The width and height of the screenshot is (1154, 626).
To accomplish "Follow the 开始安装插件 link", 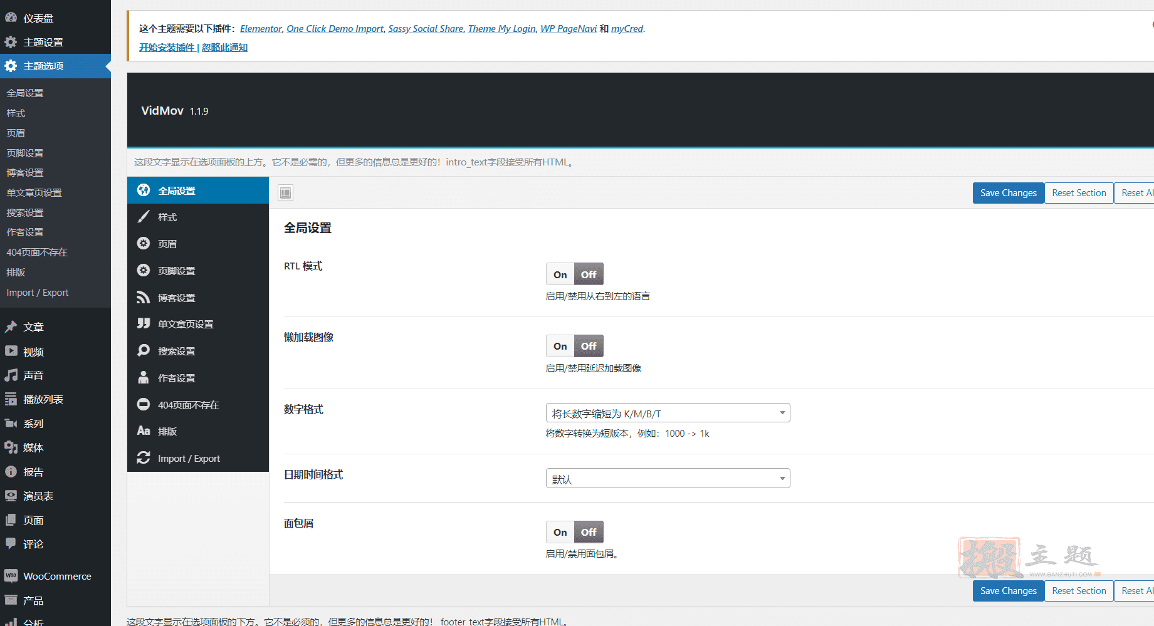I will pyautogui.click(x=167, y=48).
